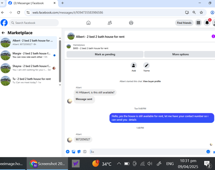Click More options button
Viewport: 215px width, 170px height.
pos(180,54)
